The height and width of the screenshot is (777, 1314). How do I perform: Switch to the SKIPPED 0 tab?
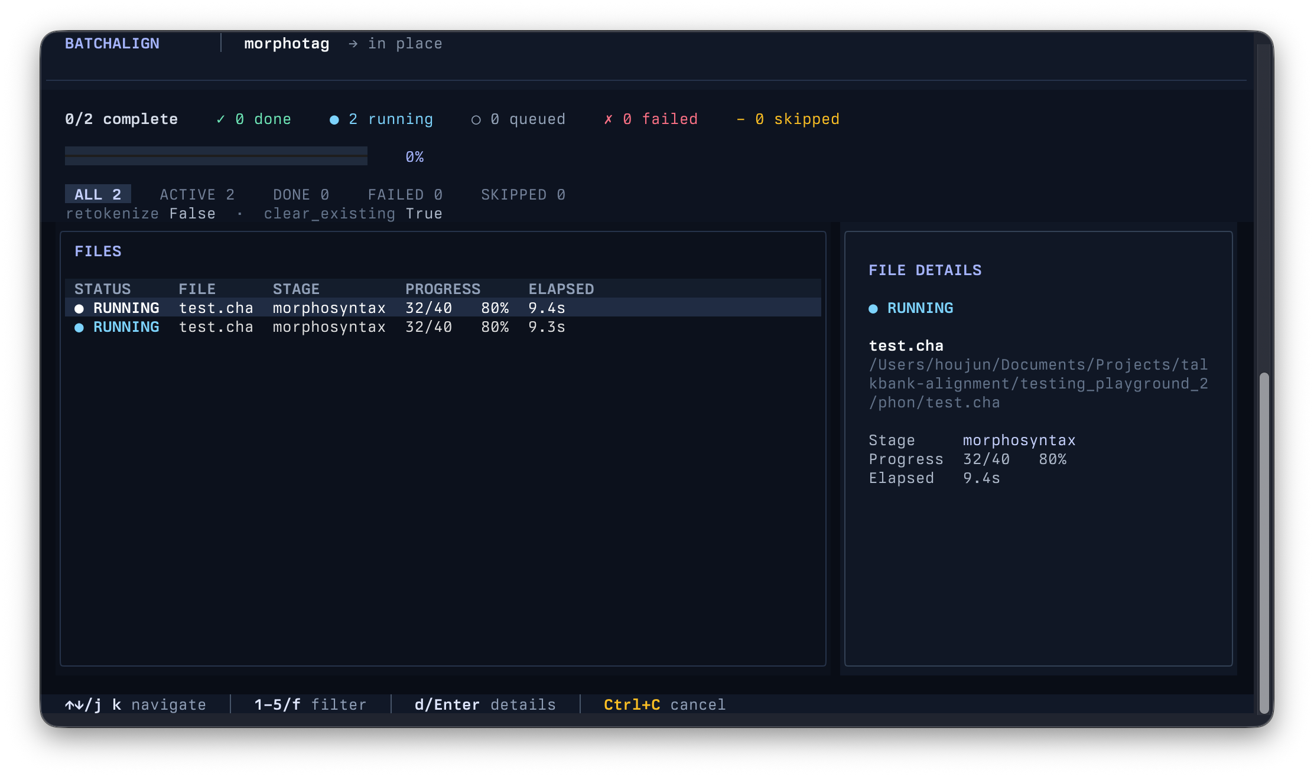pos(523,194)
